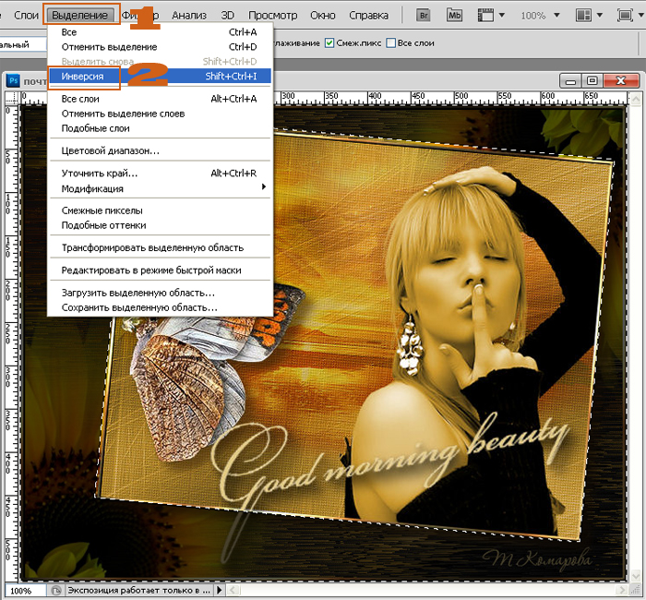
Task: Open the Выделение menu
Action: [x=80, y=16]
